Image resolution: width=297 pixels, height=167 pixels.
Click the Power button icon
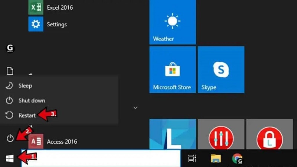pyautogui.click(x=10, y=138)
